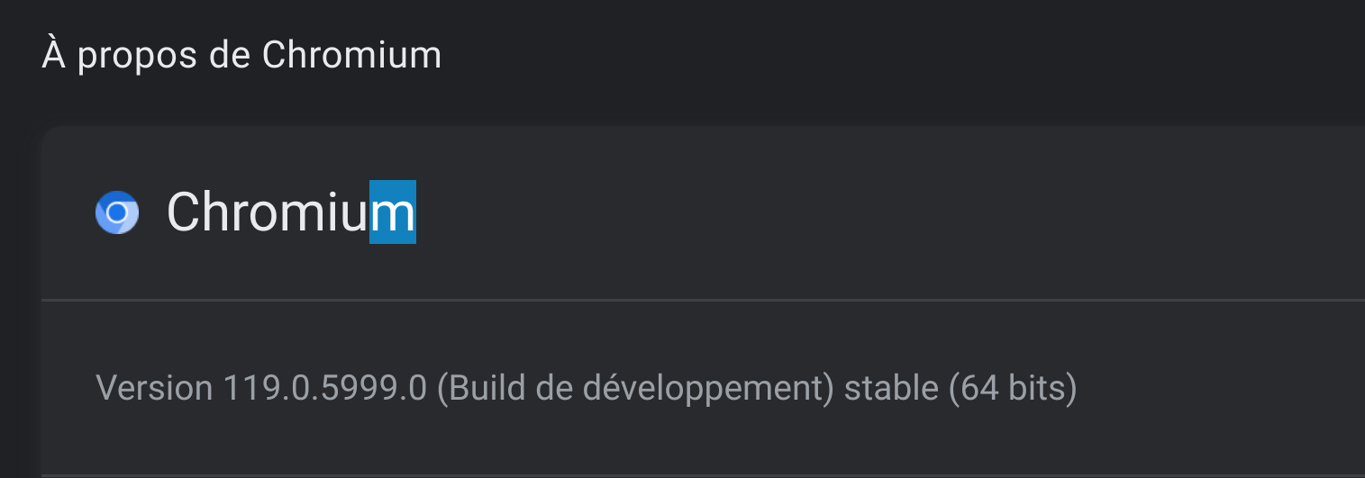This screenshot has width=1365, height=478.
Task: Click the large "Chromium" product name
Action: [290, 213]
